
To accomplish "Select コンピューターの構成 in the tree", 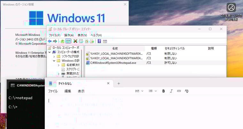I will click(68, 52).
